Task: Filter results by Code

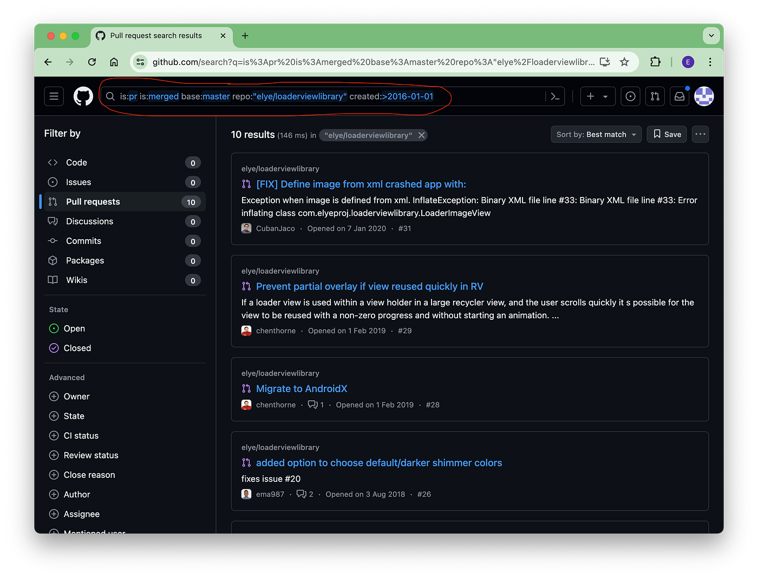Action: click(124, 163)
